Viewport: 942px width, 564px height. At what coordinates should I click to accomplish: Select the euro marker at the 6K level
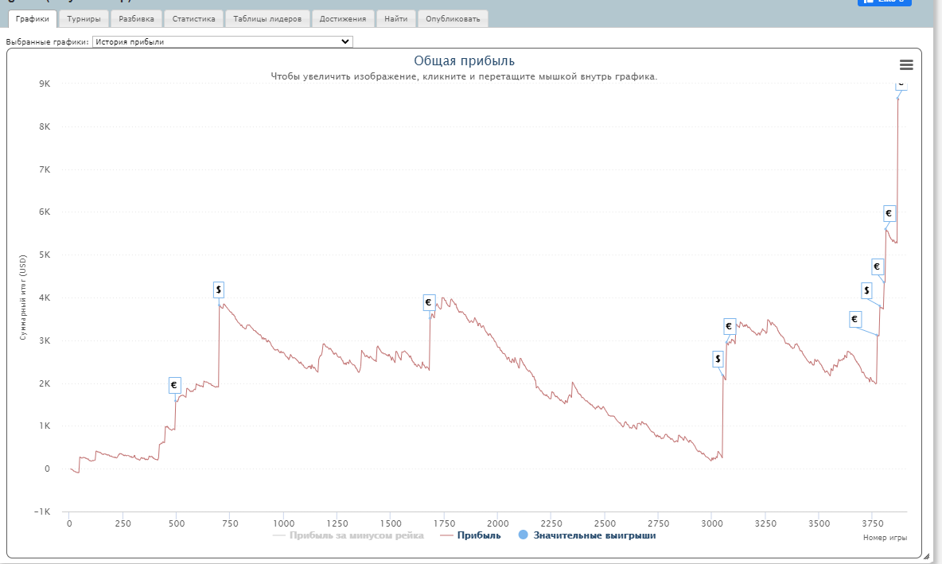click(889, 213)
